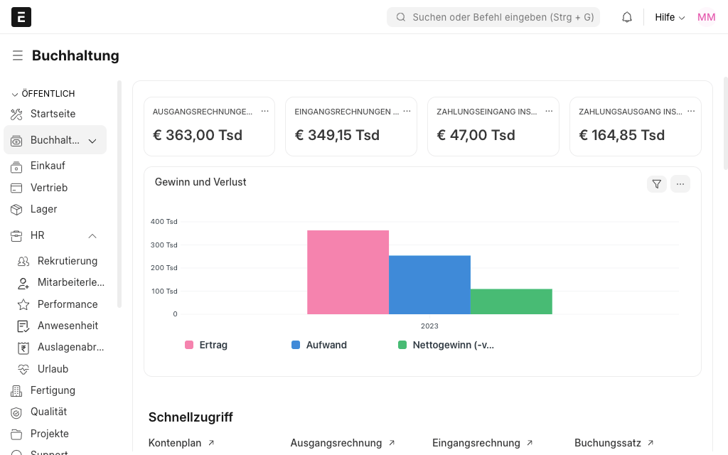Click the Startseite tools icon

tap(16, 114)
